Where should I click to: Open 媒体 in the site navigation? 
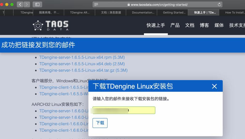[x=219, y=25]
